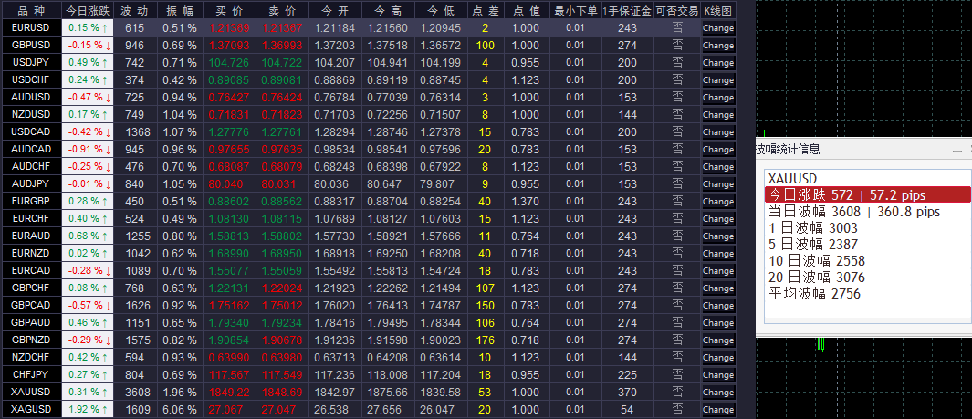The height and width of the screenshot is (419, 972).
Task: Select the EURCHF symbol cell
Action: 31,219
